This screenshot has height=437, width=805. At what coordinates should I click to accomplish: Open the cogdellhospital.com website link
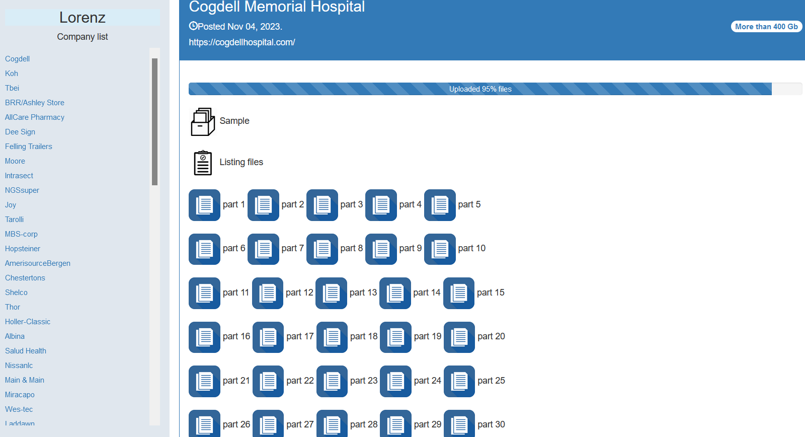pyautogui.click(x=242, y=42)
